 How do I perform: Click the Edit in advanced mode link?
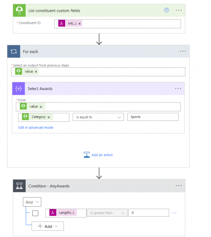(36, 128)
